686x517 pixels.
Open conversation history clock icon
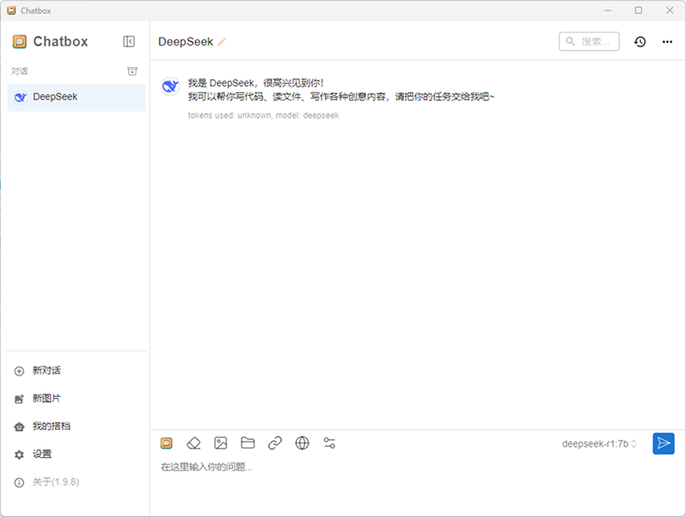click(x=640, y=41)
